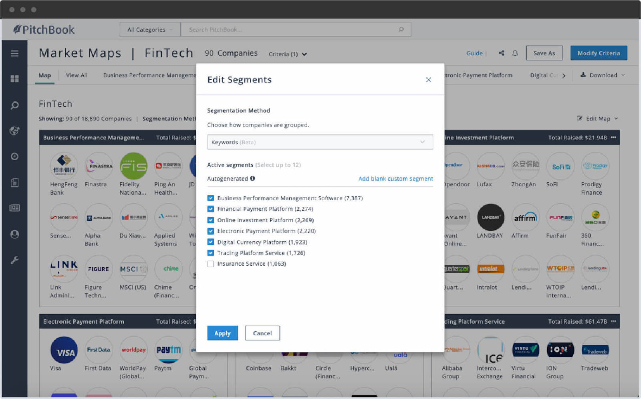The image size is (641, 399).
Task: Click the share icon near Guide
Action: click(501, 53)
